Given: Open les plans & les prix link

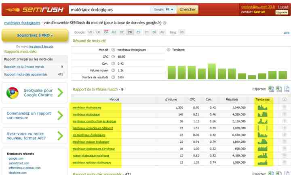Looking at the screenshot, I should [41, 46].
